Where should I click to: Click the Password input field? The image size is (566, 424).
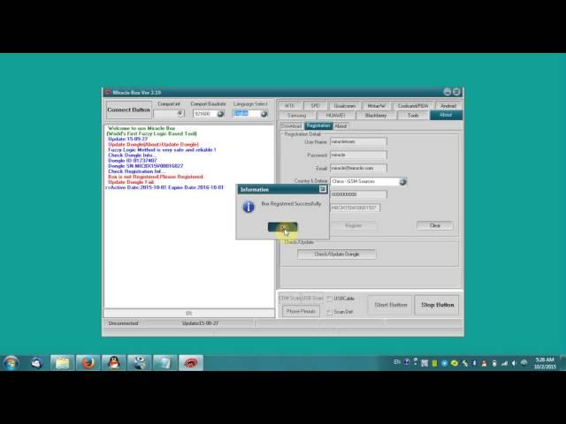358,155
